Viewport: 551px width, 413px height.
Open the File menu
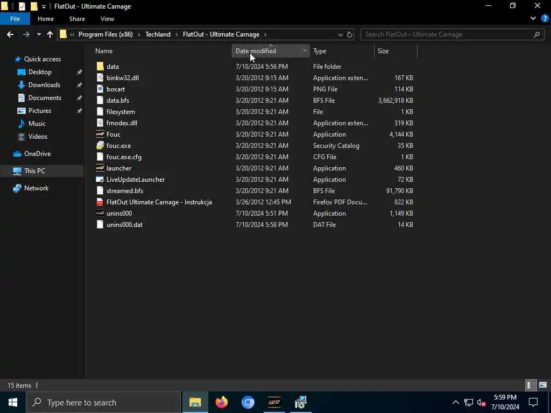point(15,19)
